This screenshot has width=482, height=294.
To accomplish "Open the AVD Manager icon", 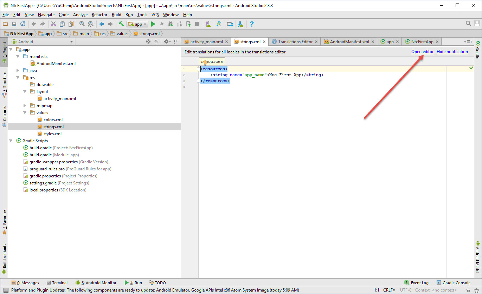I will tap(208, 24).
